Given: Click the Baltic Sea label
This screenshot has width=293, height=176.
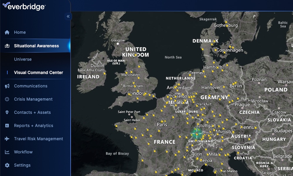Looking at the screenshot, I should (283, 24).
